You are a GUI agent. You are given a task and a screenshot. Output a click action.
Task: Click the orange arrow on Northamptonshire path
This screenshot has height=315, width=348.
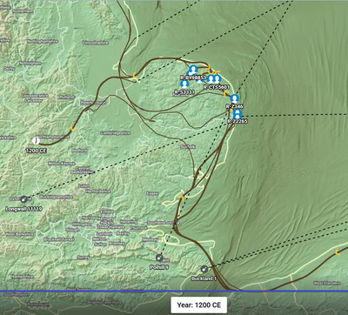pyautogui.click(x=73, y=128)
